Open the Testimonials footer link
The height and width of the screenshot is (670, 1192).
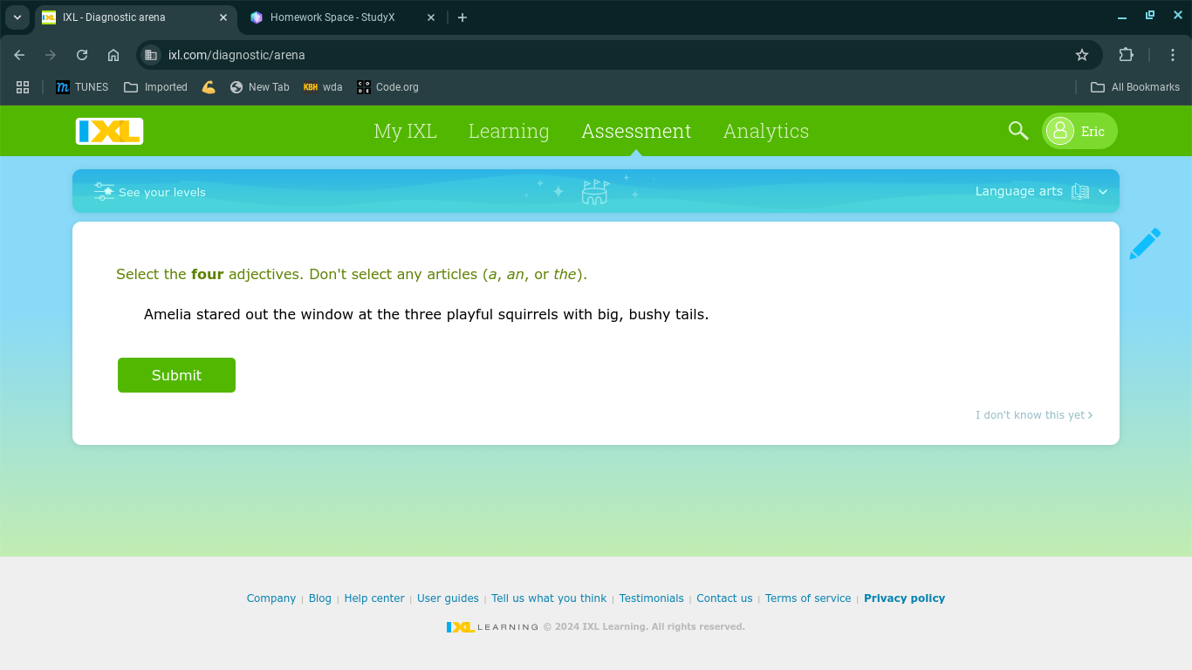click(x=652, y=598)
